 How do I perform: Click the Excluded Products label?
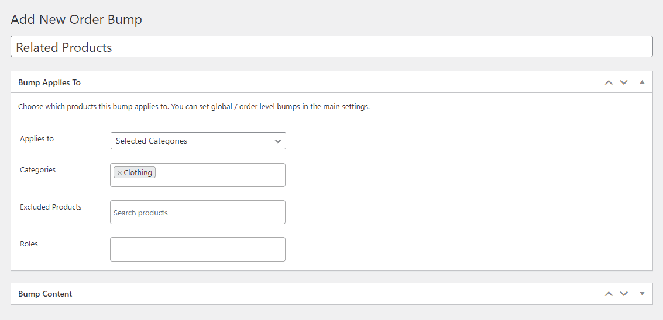pos(51,207)
